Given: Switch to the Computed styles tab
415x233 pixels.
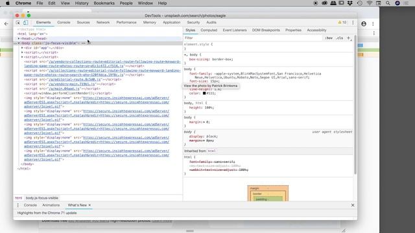Looking at the screenshot, I should click(x=209, y=30).
